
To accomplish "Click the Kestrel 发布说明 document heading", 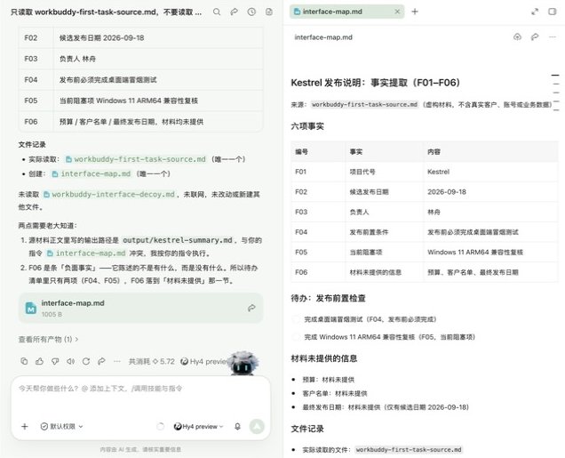I will [x=376, y=83].
